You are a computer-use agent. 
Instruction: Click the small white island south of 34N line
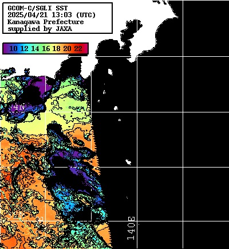pos(120,120)
